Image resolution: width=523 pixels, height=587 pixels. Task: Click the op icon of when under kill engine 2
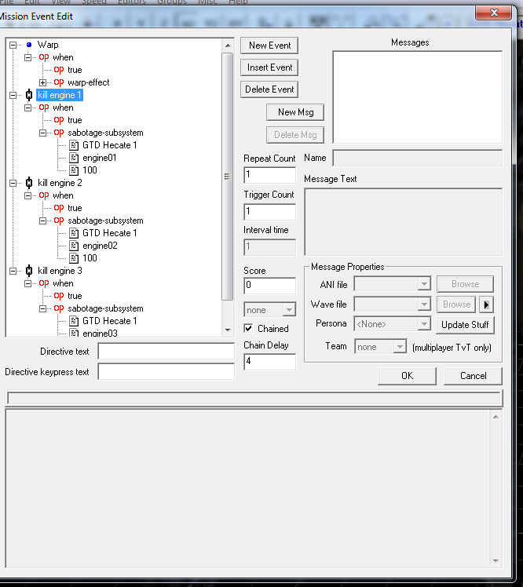44,195
